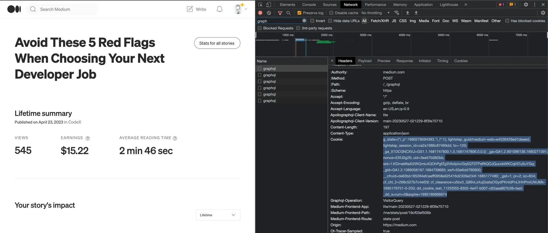The height and width of the screenshot is (233, 548).
Task: Enable Disable cache checkbox
Action: pyautogui.click(x=331, y=13)
